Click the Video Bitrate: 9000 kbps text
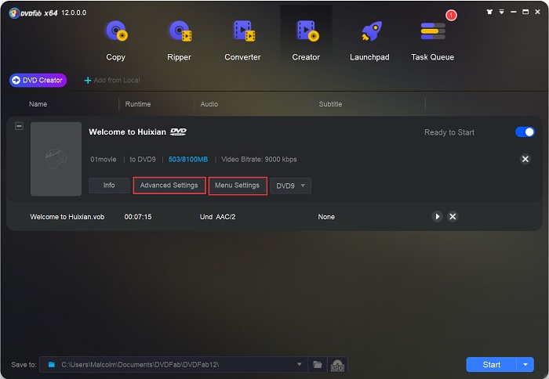The width and height of the screenshot is (549, 379). 259,160
